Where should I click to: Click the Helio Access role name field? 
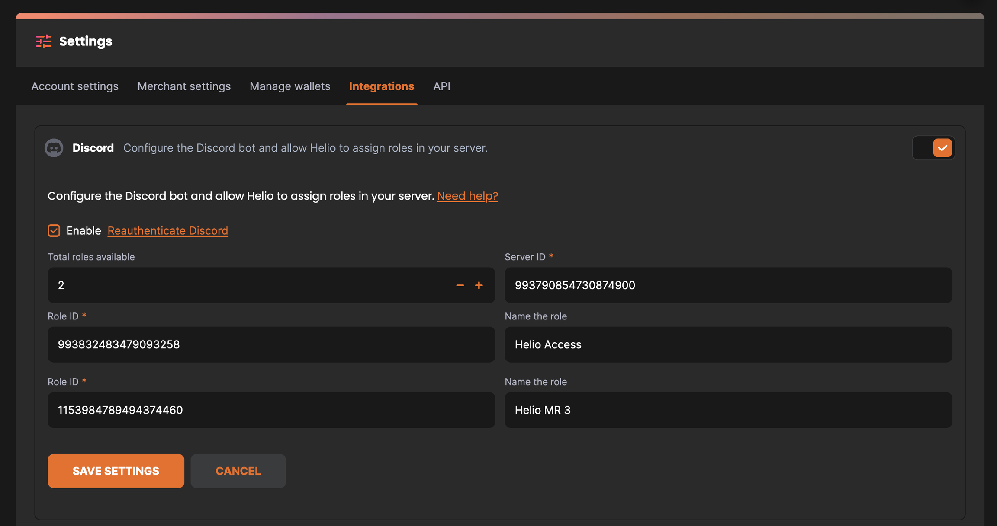728,344
